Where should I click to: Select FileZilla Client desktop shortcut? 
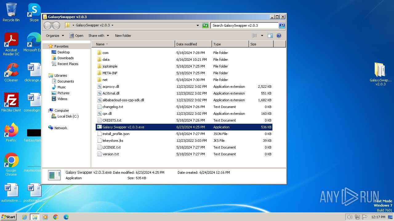coord(11,103)
